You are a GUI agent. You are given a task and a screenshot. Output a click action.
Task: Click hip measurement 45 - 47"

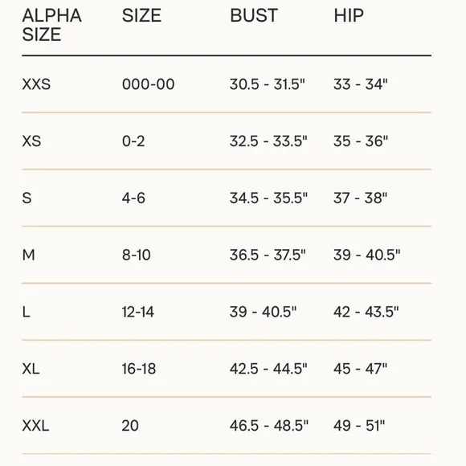click(x=360, y=369)
